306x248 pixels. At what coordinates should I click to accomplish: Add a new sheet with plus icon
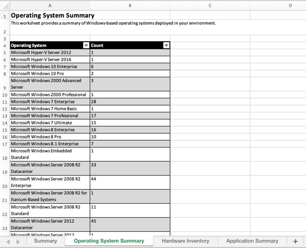[296, 241]
